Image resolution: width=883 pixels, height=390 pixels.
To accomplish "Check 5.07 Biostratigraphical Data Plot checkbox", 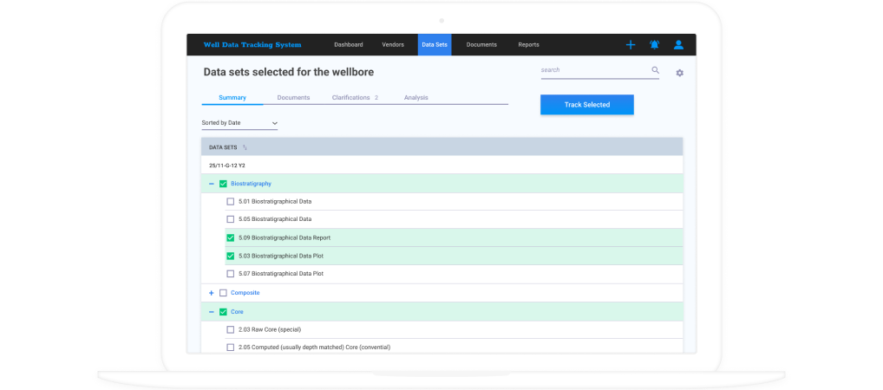I will point(231,274).
